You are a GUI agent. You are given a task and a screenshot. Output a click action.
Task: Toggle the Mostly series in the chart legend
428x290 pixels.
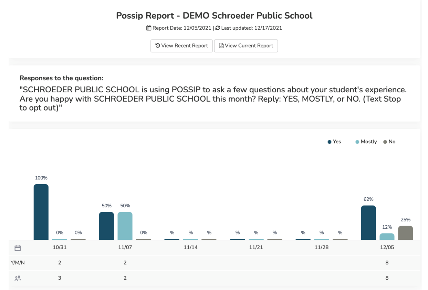[365, 142]
